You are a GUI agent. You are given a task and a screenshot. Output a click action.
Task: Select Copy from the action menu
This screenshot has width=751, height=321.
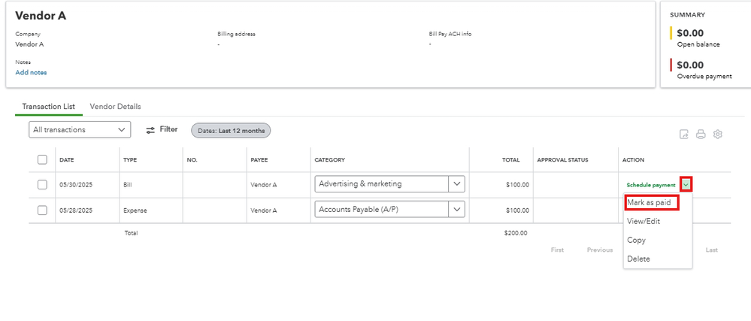[636, 240]
